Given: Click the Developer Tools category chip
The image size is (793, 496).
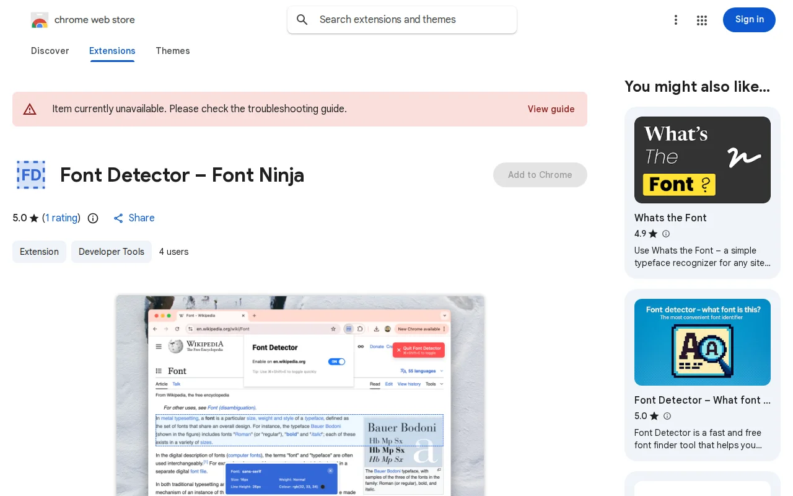Looking at the screenshot, I should coord(112,252).
